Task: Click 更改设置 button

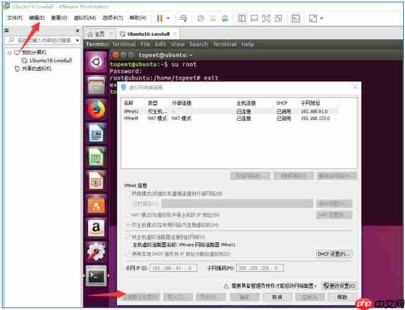Action: pyautogui.click(x=340, y=286)
